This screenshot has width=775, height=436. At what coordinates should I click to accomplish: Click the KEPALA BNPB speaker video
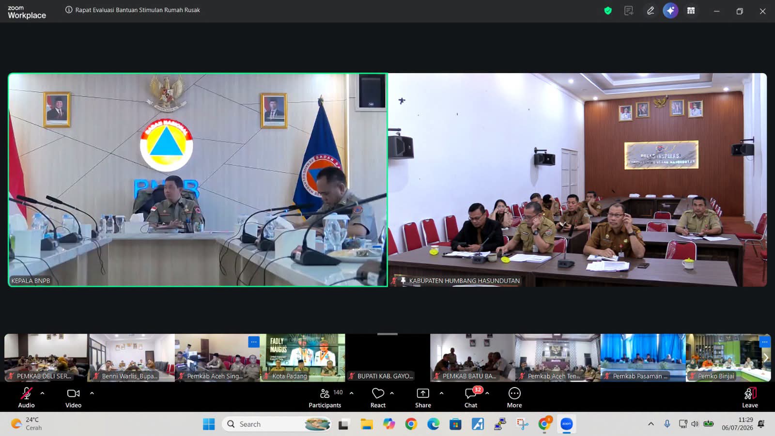[x=198, y=180]
